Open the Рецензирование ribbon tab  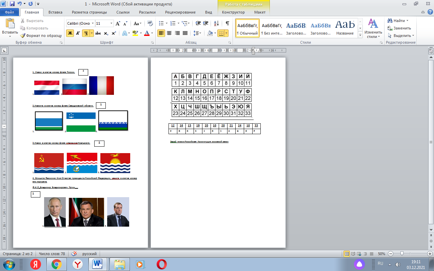click(x=180, y=12)
